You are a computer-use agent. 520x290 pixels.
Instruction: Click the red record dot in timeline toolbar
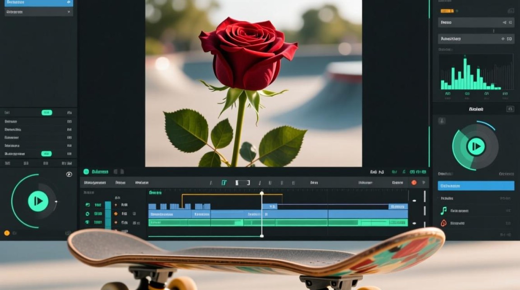click(414, 183)
